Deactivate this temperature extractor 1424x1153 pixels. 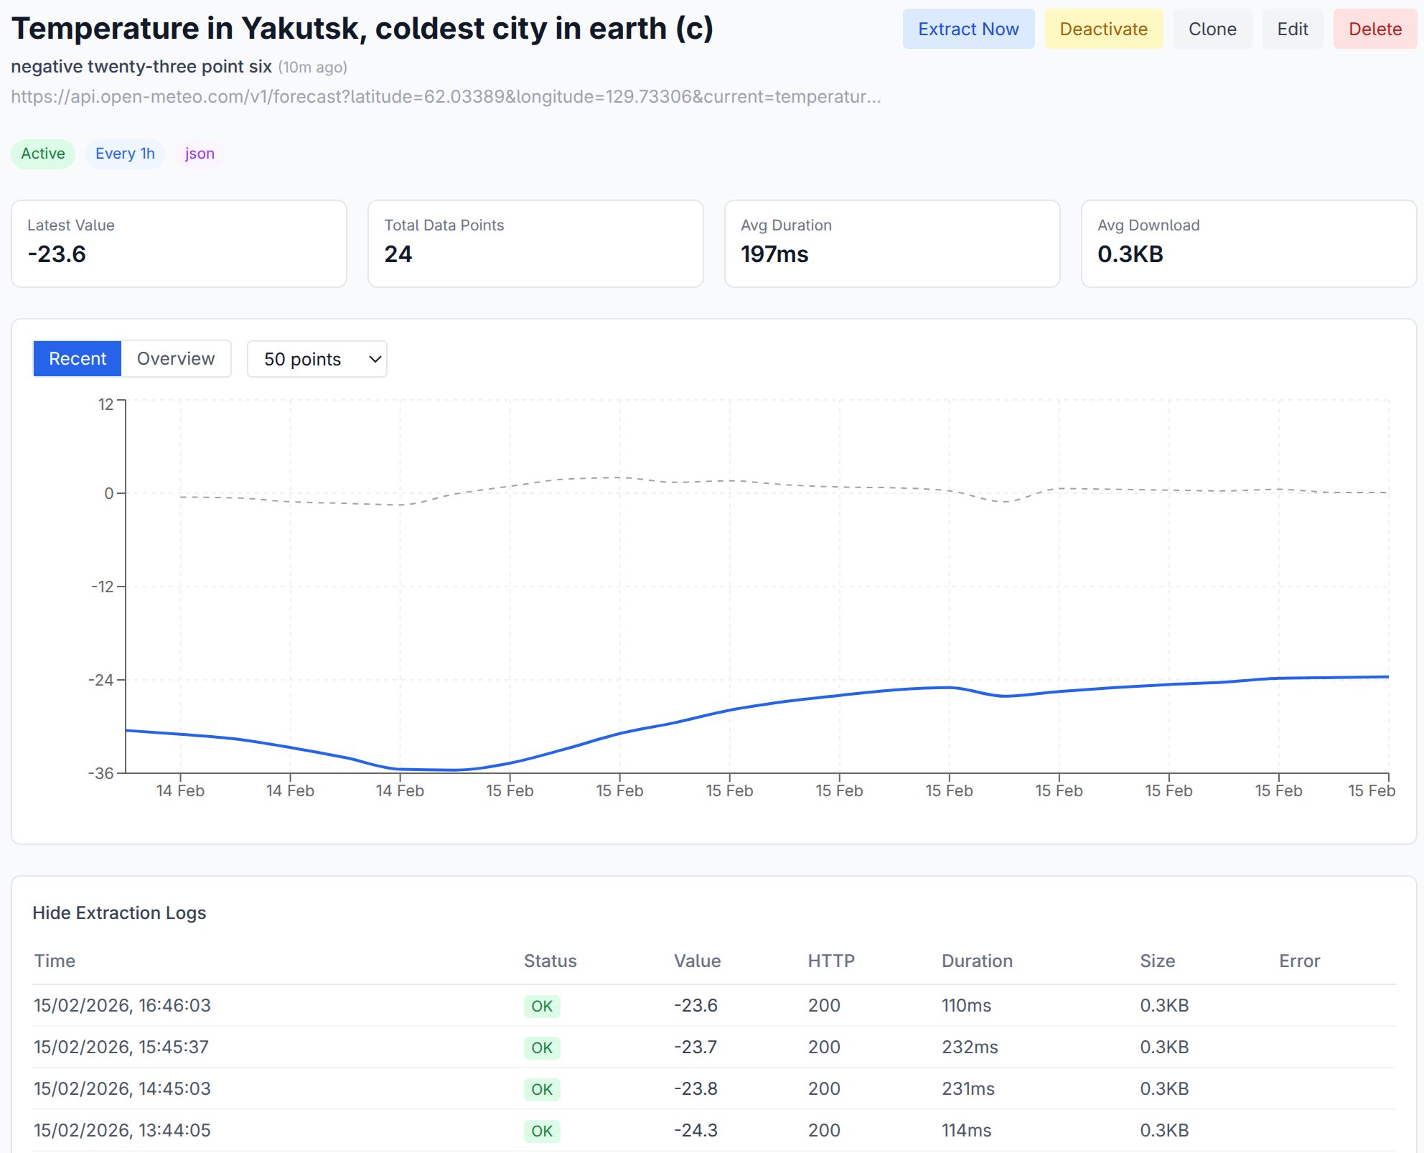[x=1102, y=29]
